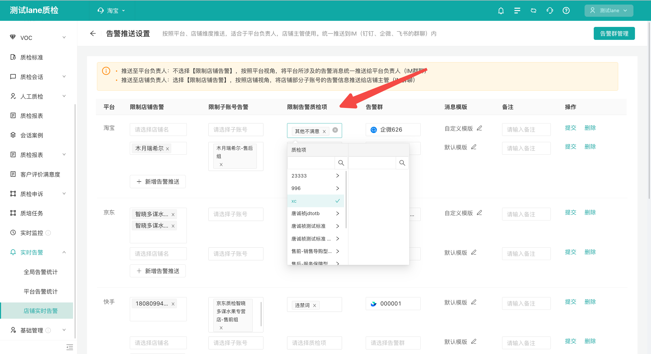Open the 淘宝 platform dropdown in header
The height and width of the screenshot is (354, 651).
click(111, 10)
